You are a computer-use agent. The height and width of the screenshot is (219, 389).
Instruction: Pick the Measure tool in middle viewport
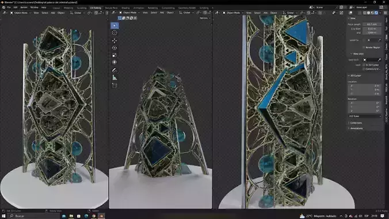click(115, 78)
